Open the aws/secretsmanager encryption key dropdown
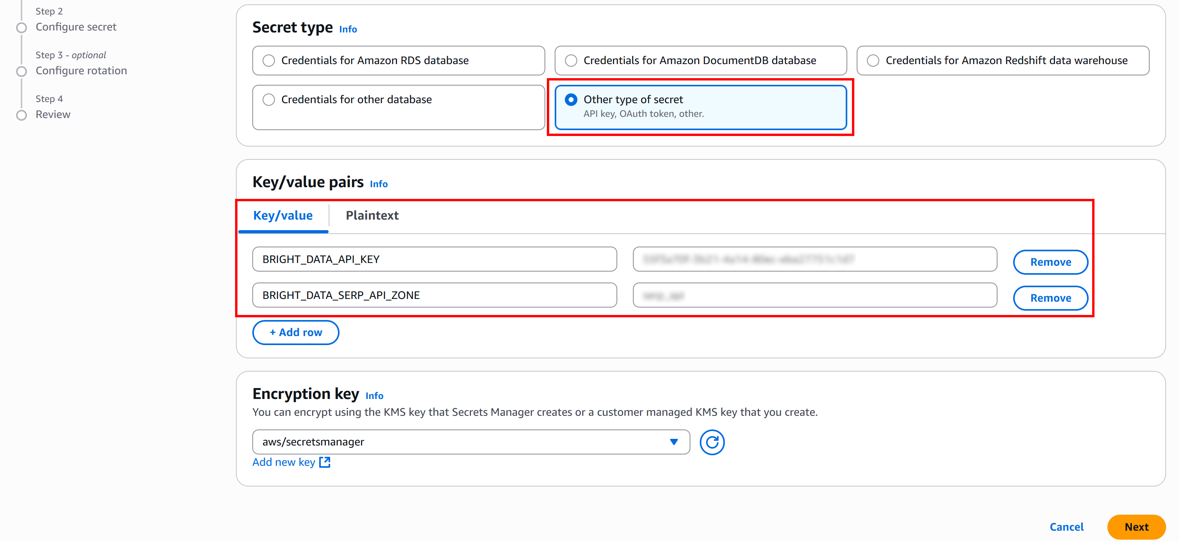 point(471,441)
